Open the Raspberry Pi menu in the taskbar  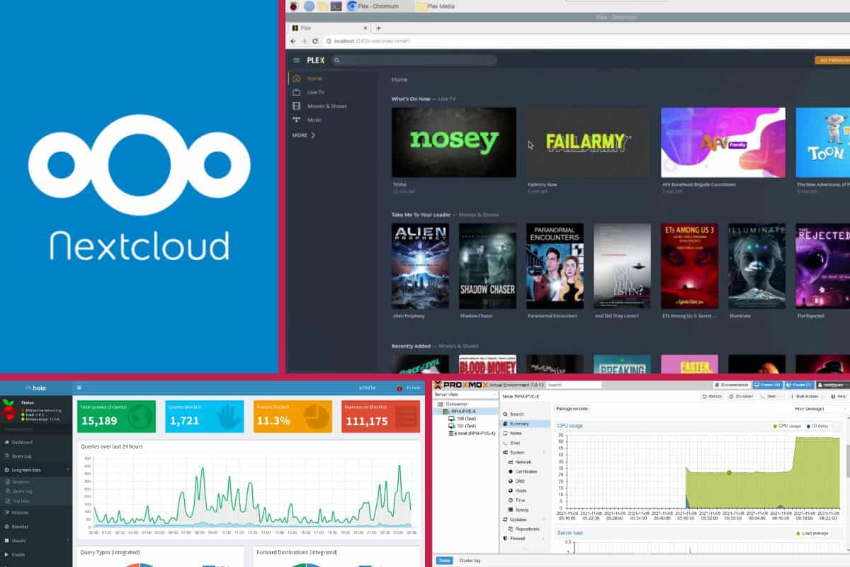293,6
